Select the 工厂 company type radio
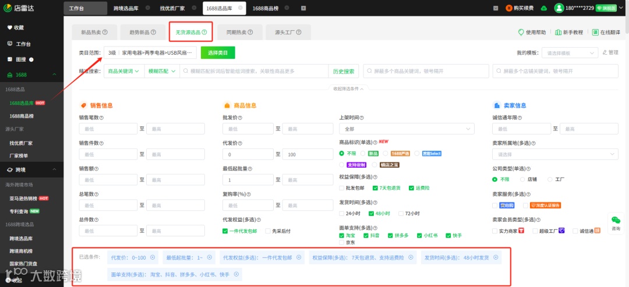This screenshot has height=287, width=629. (550, 179)
